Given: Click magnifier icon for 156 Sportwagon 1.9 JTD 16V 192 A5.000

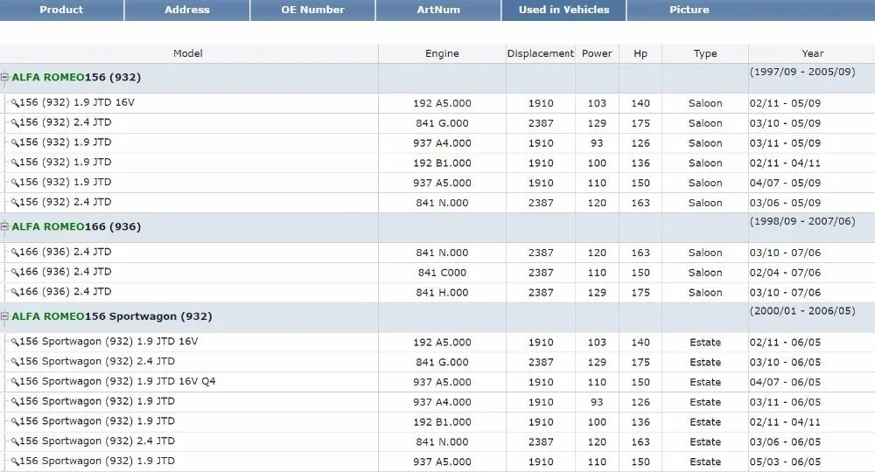Looking at the screenshot, I should tap(15, 342).
